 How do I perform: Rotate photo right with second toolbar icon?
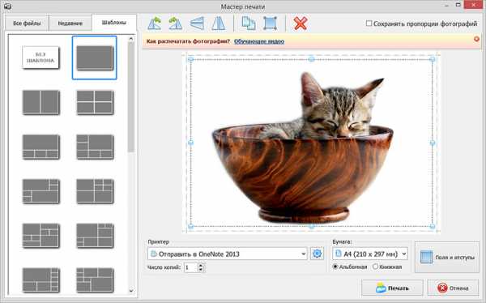(x=175, y=23)
